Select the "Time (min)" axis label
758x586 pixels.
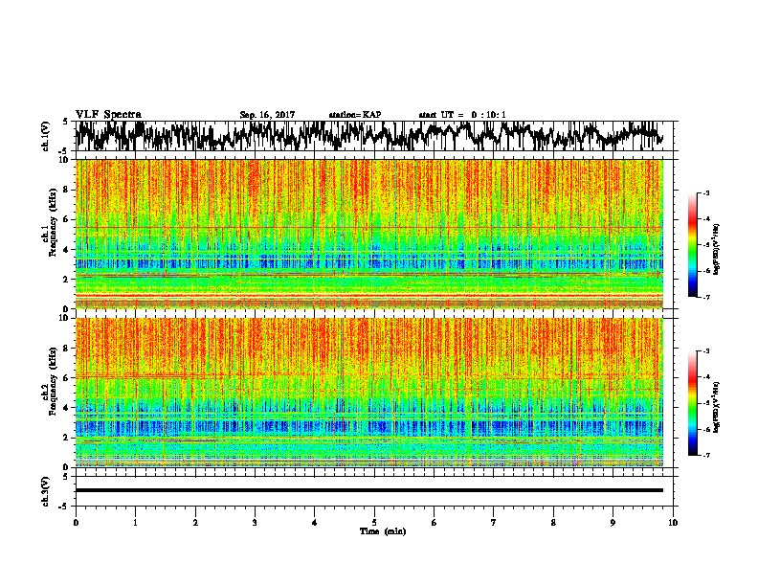click(x=383, y=531)
